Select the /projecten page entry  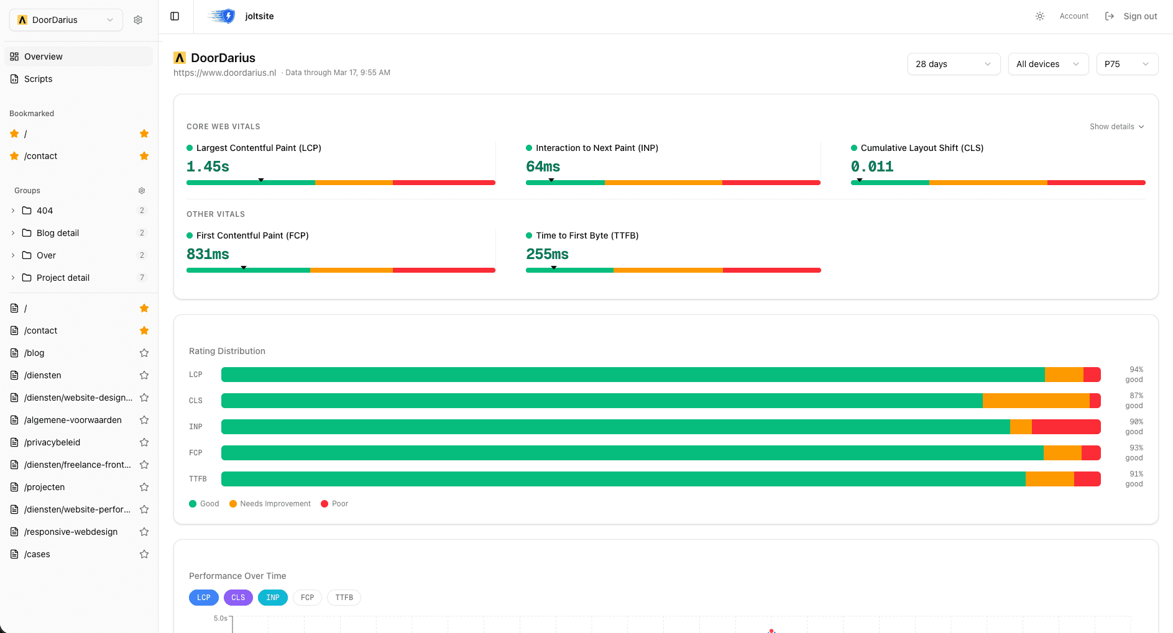coord(46,487)
